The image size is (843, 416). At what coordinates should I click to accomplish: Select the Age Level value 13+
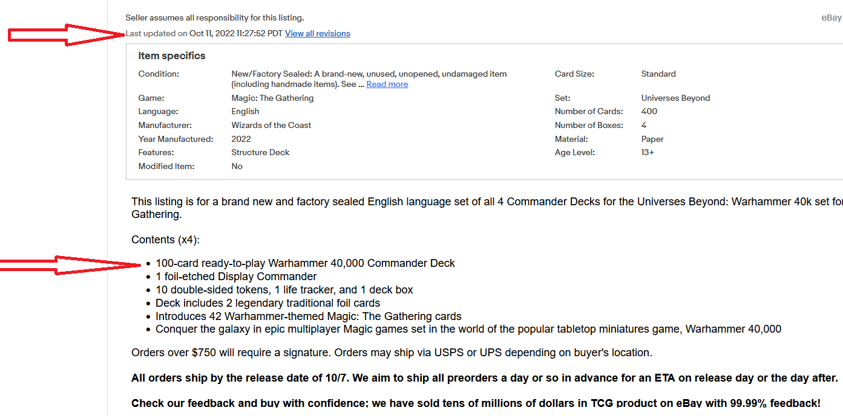pos(648,152)
